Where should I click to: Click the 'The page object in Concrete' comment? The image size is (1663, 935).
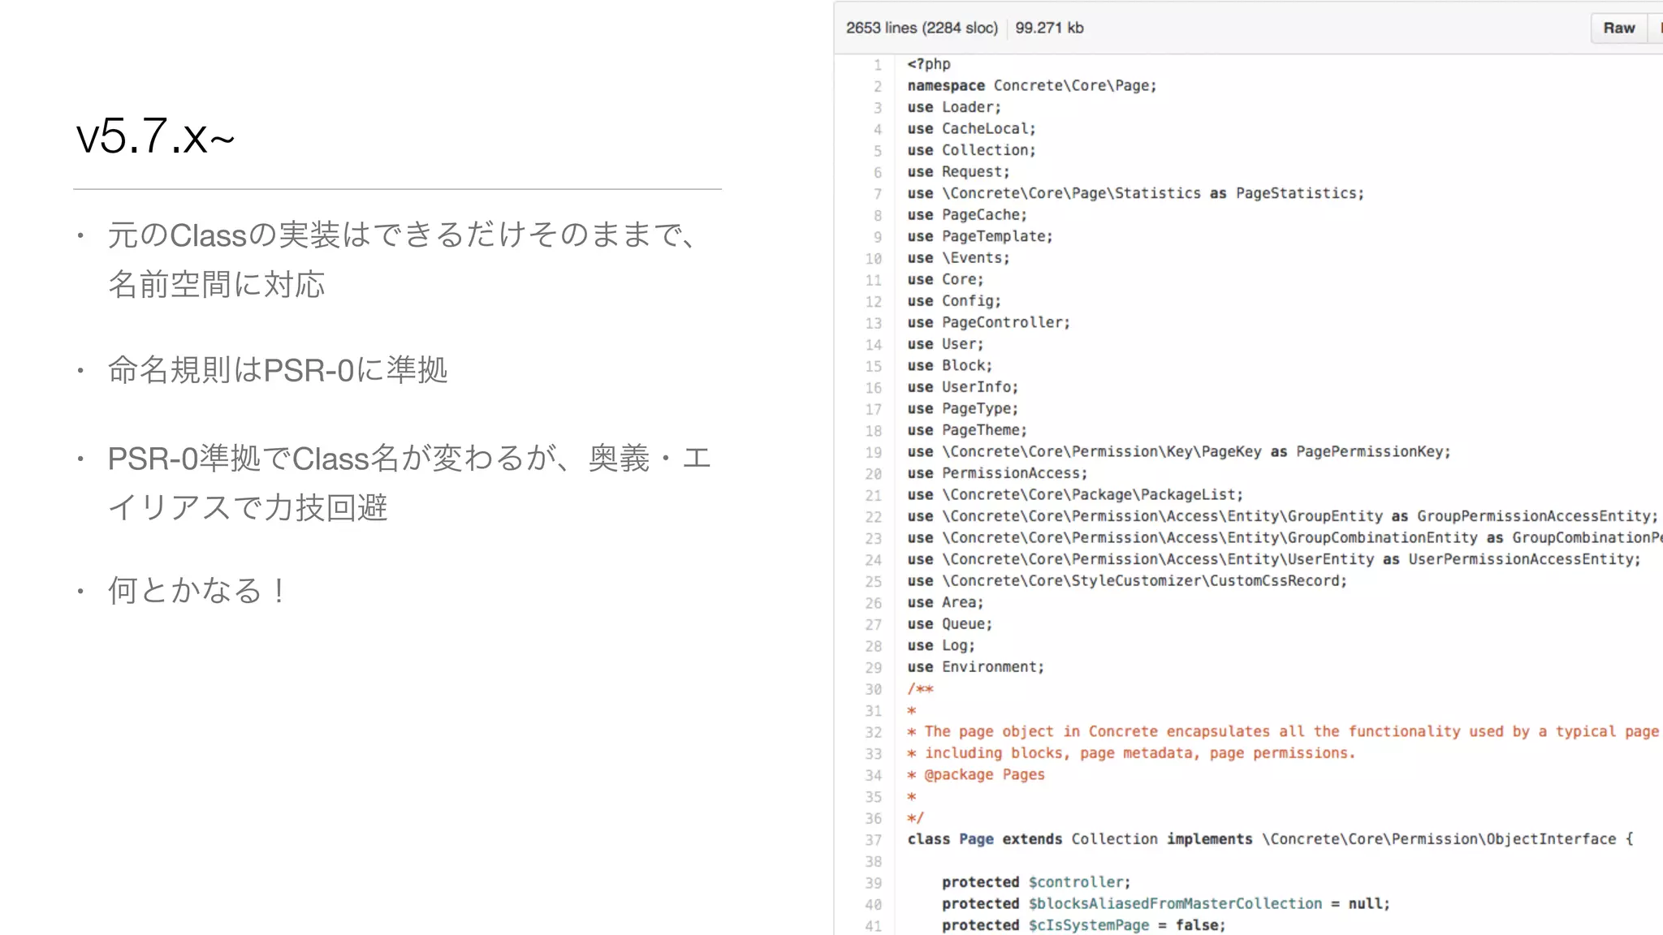click(x=1283, y=731)
